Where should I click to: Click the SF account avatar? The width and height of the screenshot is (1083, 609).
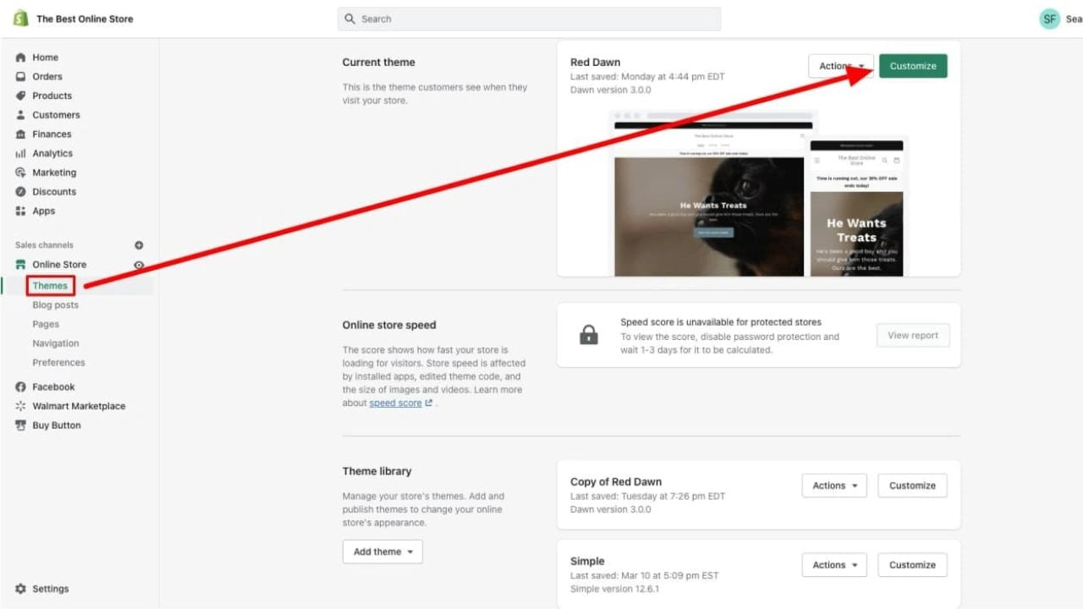pos(1049,19)
